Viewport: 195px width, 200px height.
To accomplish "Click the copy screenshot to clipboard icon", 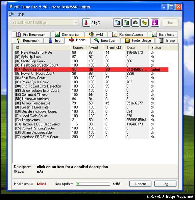I will point(126,23).
